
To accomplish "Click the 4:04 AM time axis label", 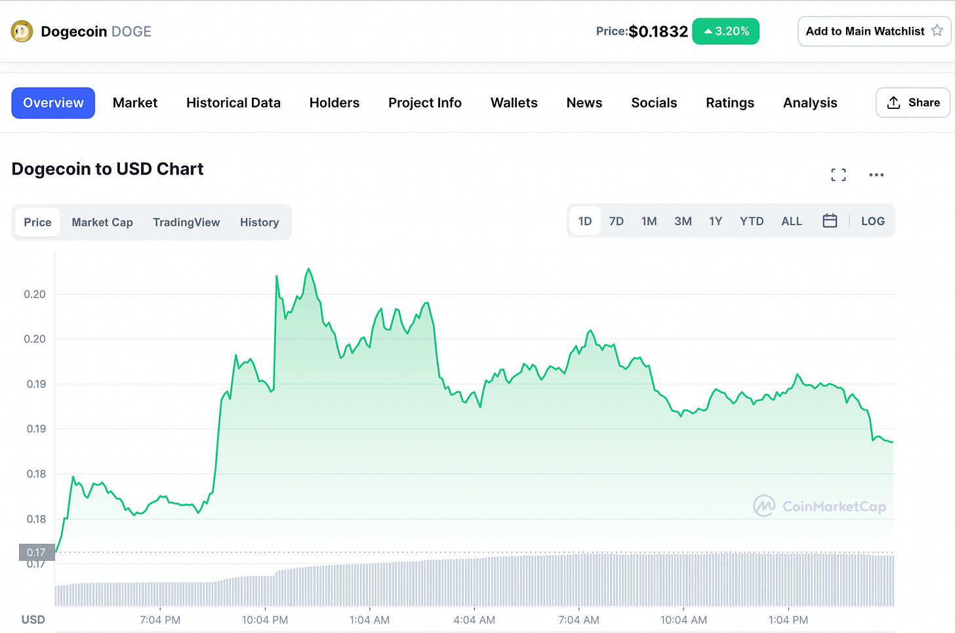I will 474,620.
